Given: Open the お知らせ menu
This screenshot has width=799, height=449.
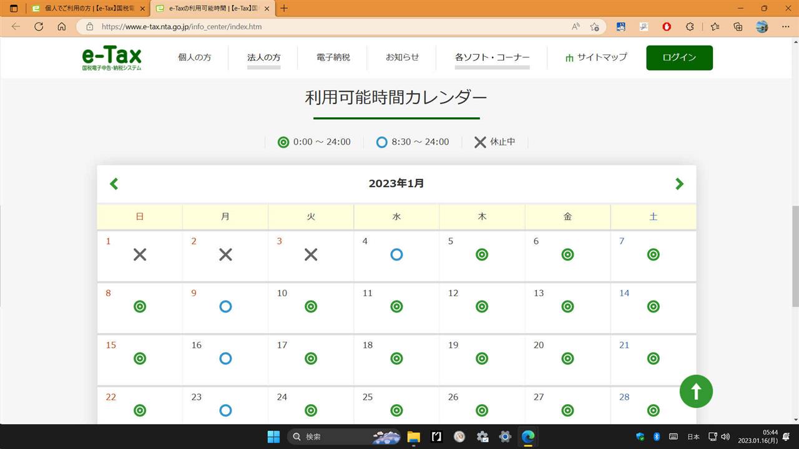Looking at the screenshot, I should [x=403, y=57].
